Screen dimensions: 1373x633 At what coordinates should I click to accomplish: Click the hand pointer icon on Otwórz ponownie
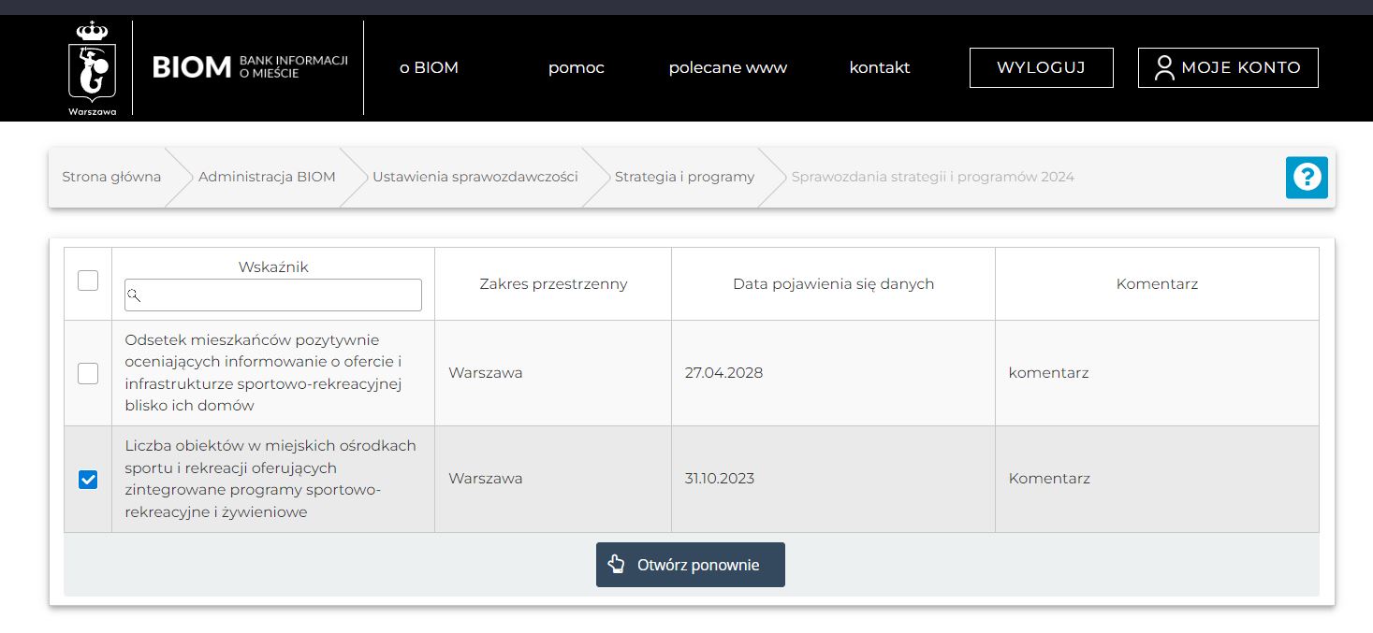(x=616, y=565)
